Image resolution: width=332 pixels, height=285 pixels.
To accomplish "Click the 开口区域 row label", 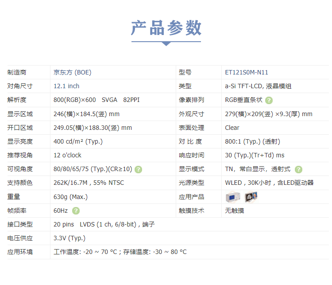I will coord(20,128).
